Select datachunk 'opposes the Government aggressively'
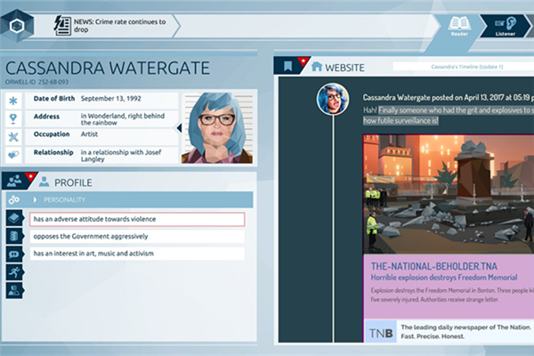Image resolution: width=534 pixels, height=356 pixels. coord(137,237)
